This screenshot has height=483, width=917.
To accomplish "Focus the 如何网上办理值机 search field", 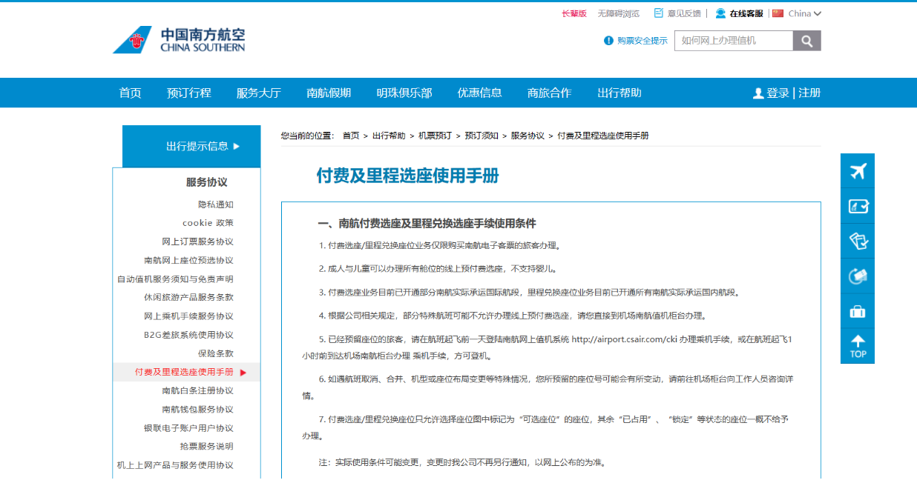I will click(x=733, y=41).
